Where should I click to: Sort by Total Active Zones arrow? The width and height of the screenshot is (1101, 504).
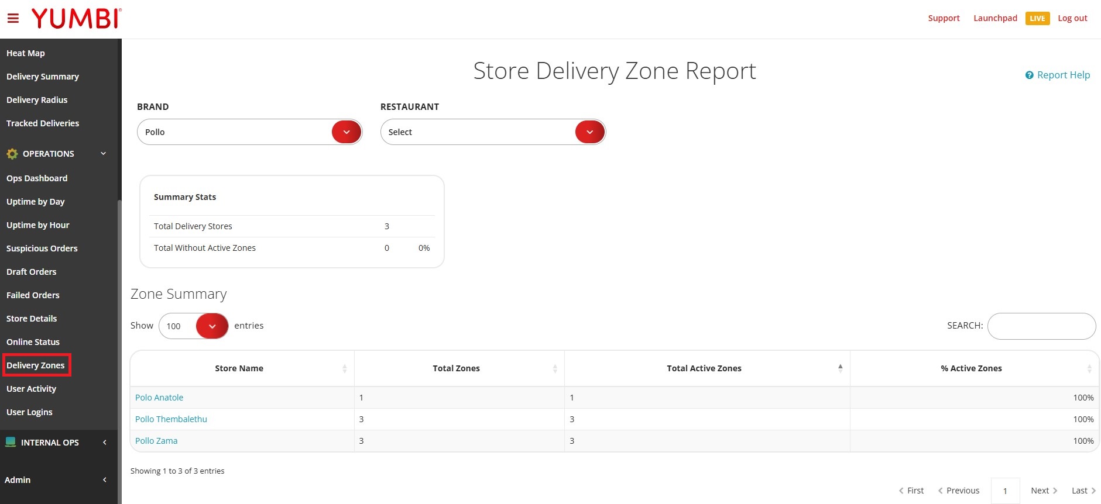841,368
